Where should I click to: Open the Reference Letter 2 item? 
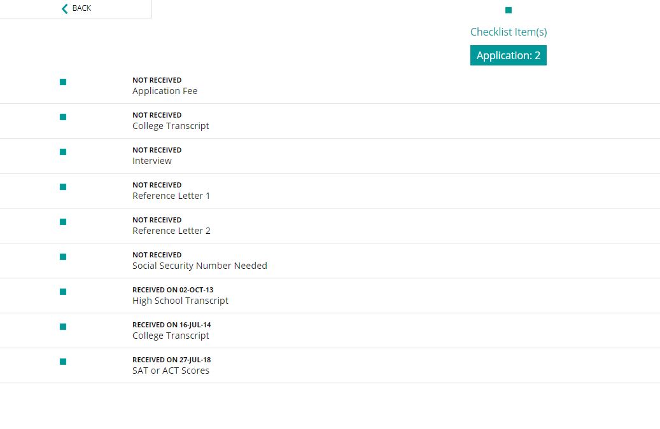click(330, 226)
